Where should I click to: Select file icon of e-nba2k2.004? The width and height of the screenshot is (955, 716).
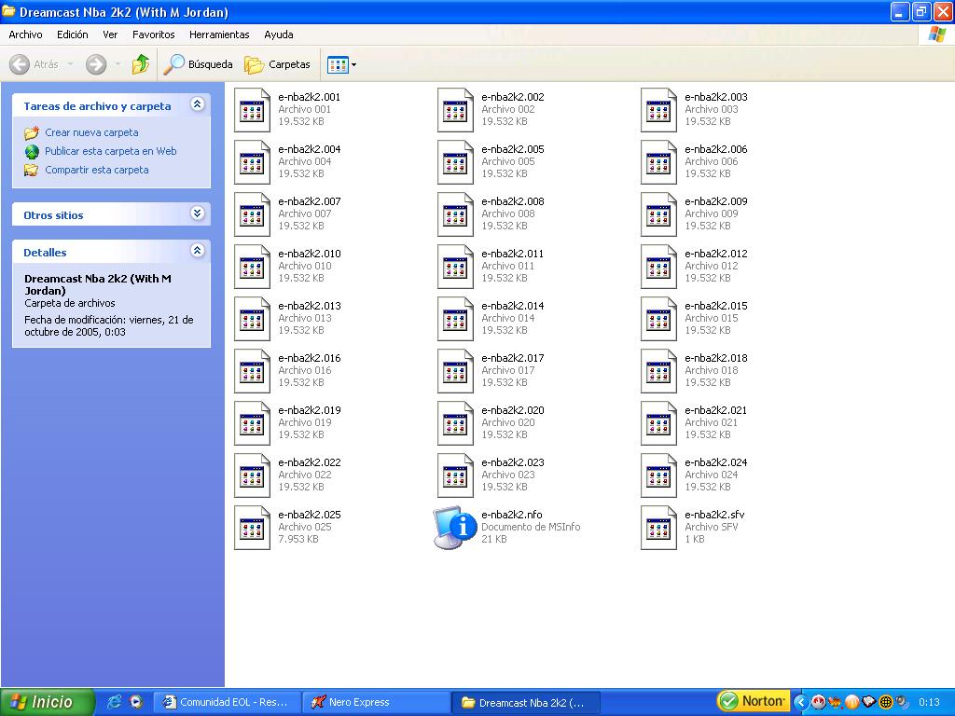tap(252, 162)
